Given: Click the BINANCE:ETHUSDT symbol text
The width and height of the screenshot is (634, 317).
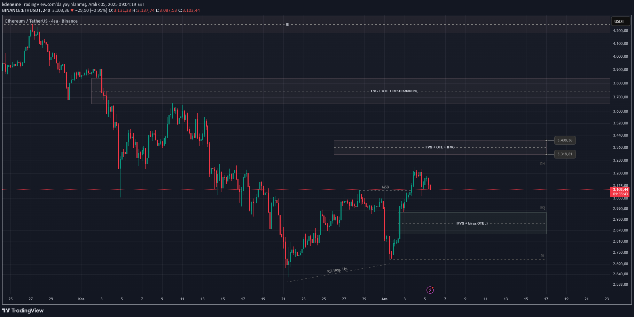Looking at the screenshot, I should (x=22, y=10).
